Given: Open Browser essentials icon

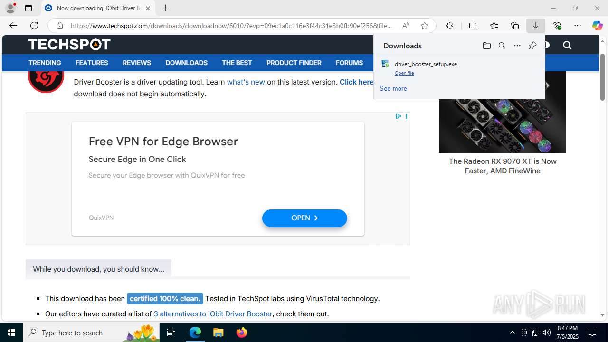Looking at the screenshot, I should (557, 26).
